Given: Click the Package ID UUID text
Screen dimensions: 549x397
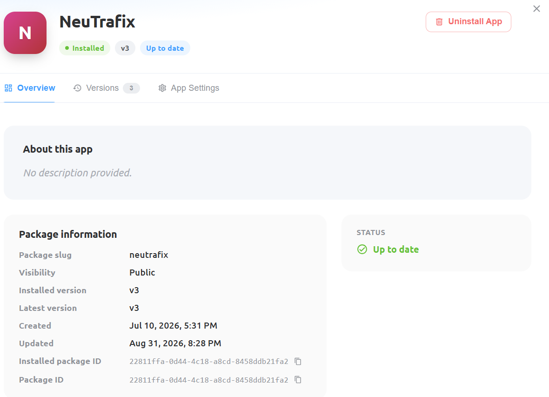Looking at the screenshot, I should pos(209,380).
